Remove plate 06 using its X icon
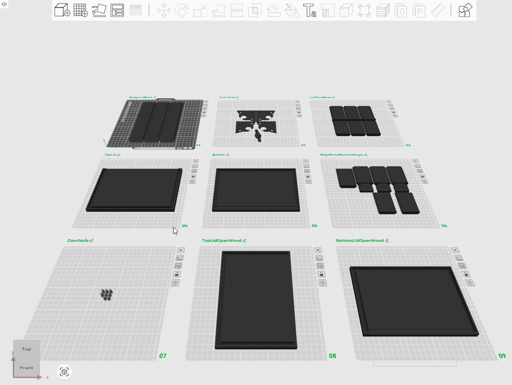Viewport: 512px width, 385px height. pyautogui.click(x=416, y=161)
